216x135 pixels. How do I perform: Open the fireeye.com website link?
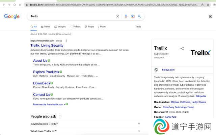tap(168, 70)
